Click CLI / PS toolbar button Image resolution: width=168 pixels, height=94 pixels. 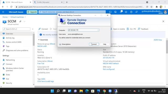point(131,29)
